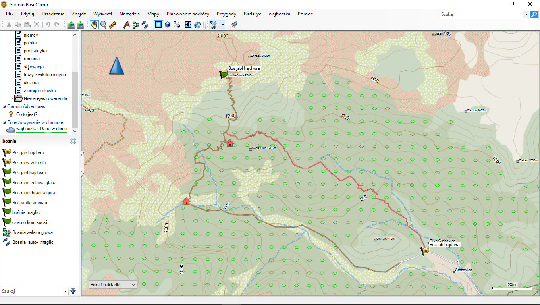Expand the activity profile dropdown arrow
The image size is (540, 305).
tap(222, 25)
